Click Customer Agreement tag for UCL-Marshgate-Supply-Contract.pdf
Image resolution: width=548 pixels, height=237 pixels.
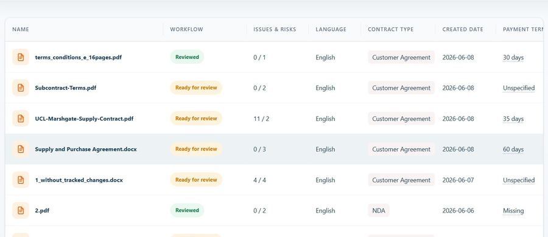tap(401, 118)
